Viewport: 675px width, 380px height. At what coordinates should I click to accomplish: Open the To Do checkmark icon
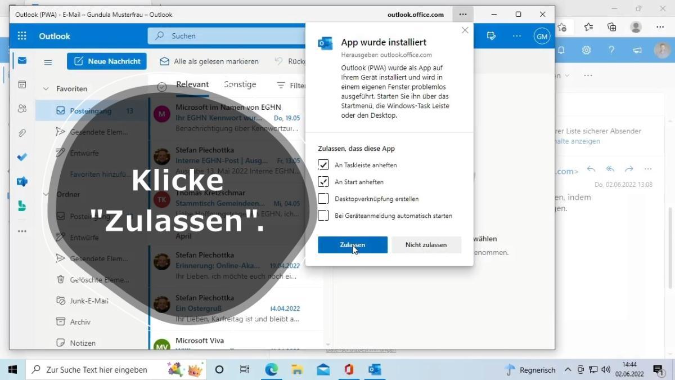[22, 157]
